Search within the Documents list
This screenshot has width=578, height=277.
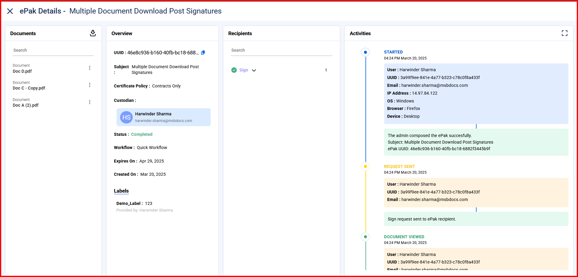pyautogui.click(x=53, y=50)
